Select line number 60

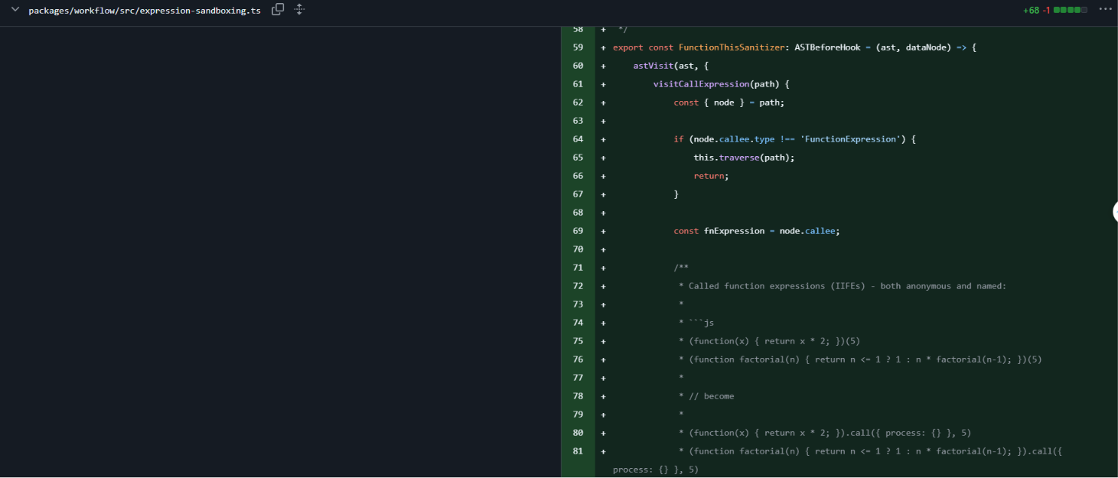point(578,66)
